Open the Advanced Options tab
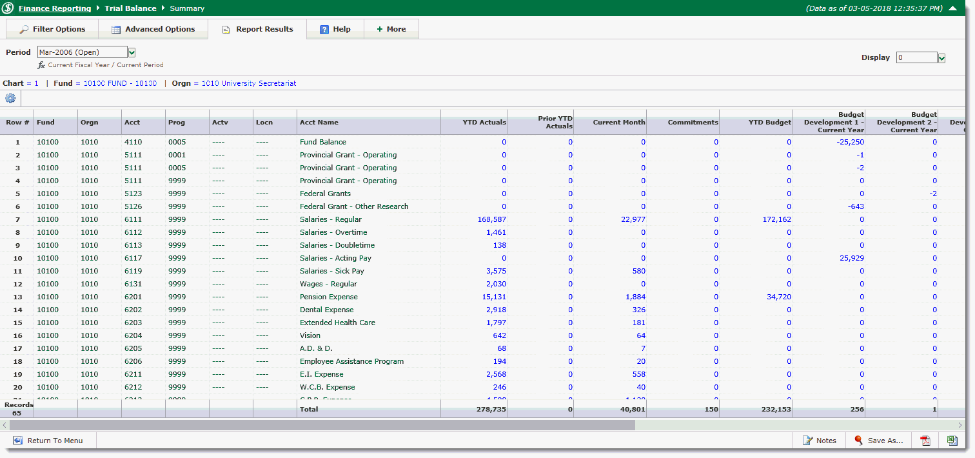Screen dimensions: 975x458 pyautogui.click(x=153, y=29)
